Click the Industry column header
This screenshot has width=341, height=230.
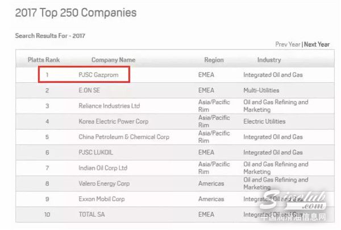(x=269, y=60)
